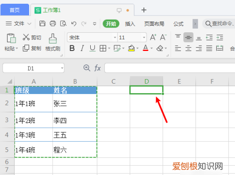Increase indent icon
This screenshot has width=235, height=175.
point(219,37)
